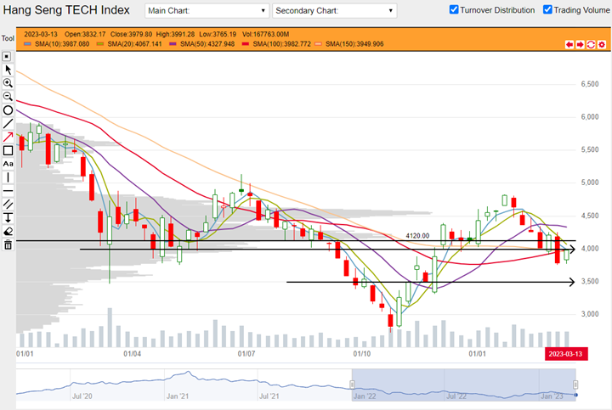The height and width of the screenshot is (410, 612).
Task: Click the 6,000 price axis label
Action: (x=589, y=116)
